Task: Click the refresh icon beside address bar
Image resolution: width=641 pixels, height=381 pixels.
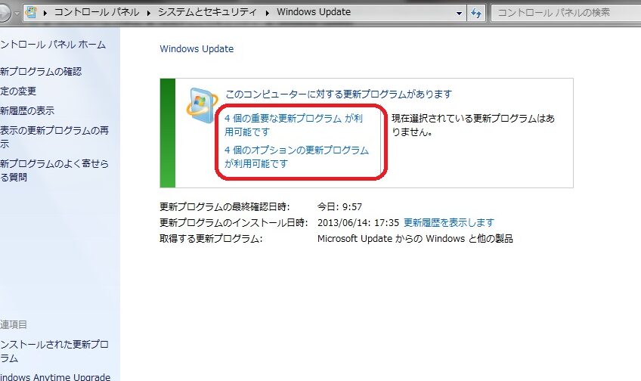Action: [x=476, y=13]
